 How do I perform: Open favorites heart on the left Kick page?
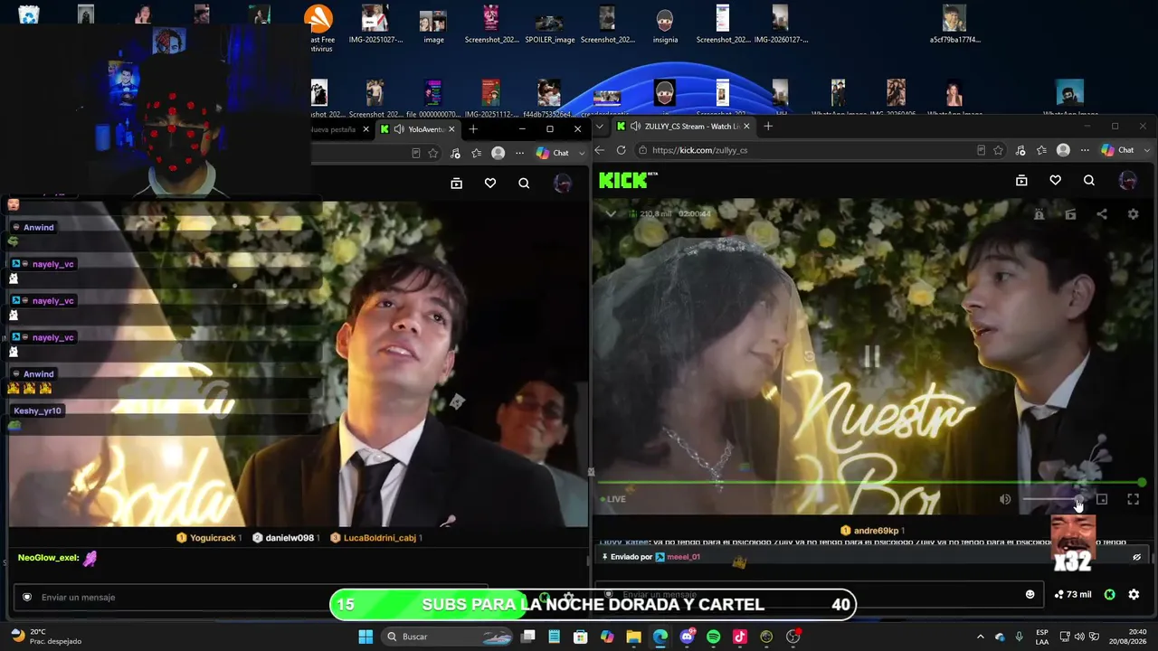coord(489,184)
